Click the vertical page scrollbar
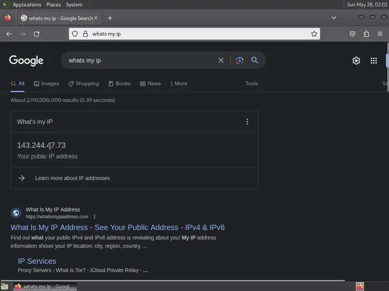The height and width of the screenshot is (291, 389). pos(388,67)
